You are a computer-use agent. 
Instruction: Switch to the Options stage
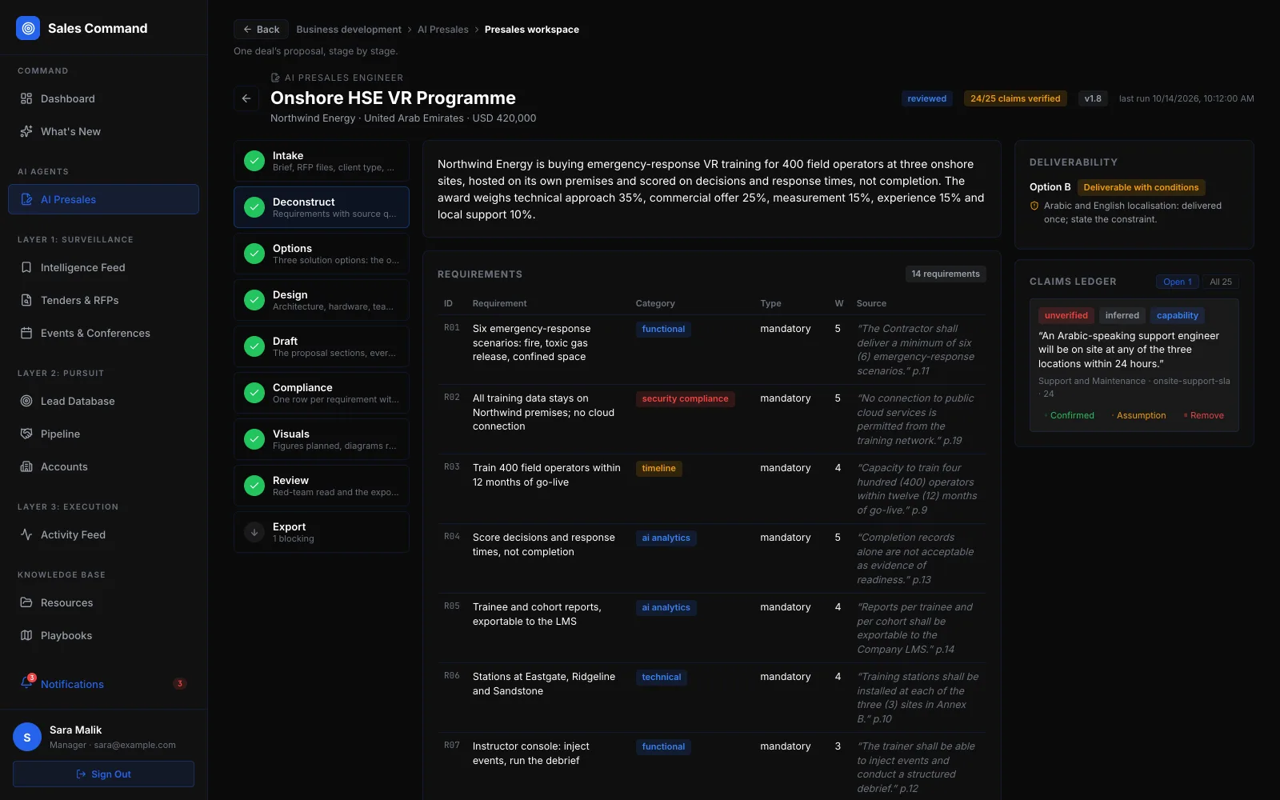tap(322, 254)
